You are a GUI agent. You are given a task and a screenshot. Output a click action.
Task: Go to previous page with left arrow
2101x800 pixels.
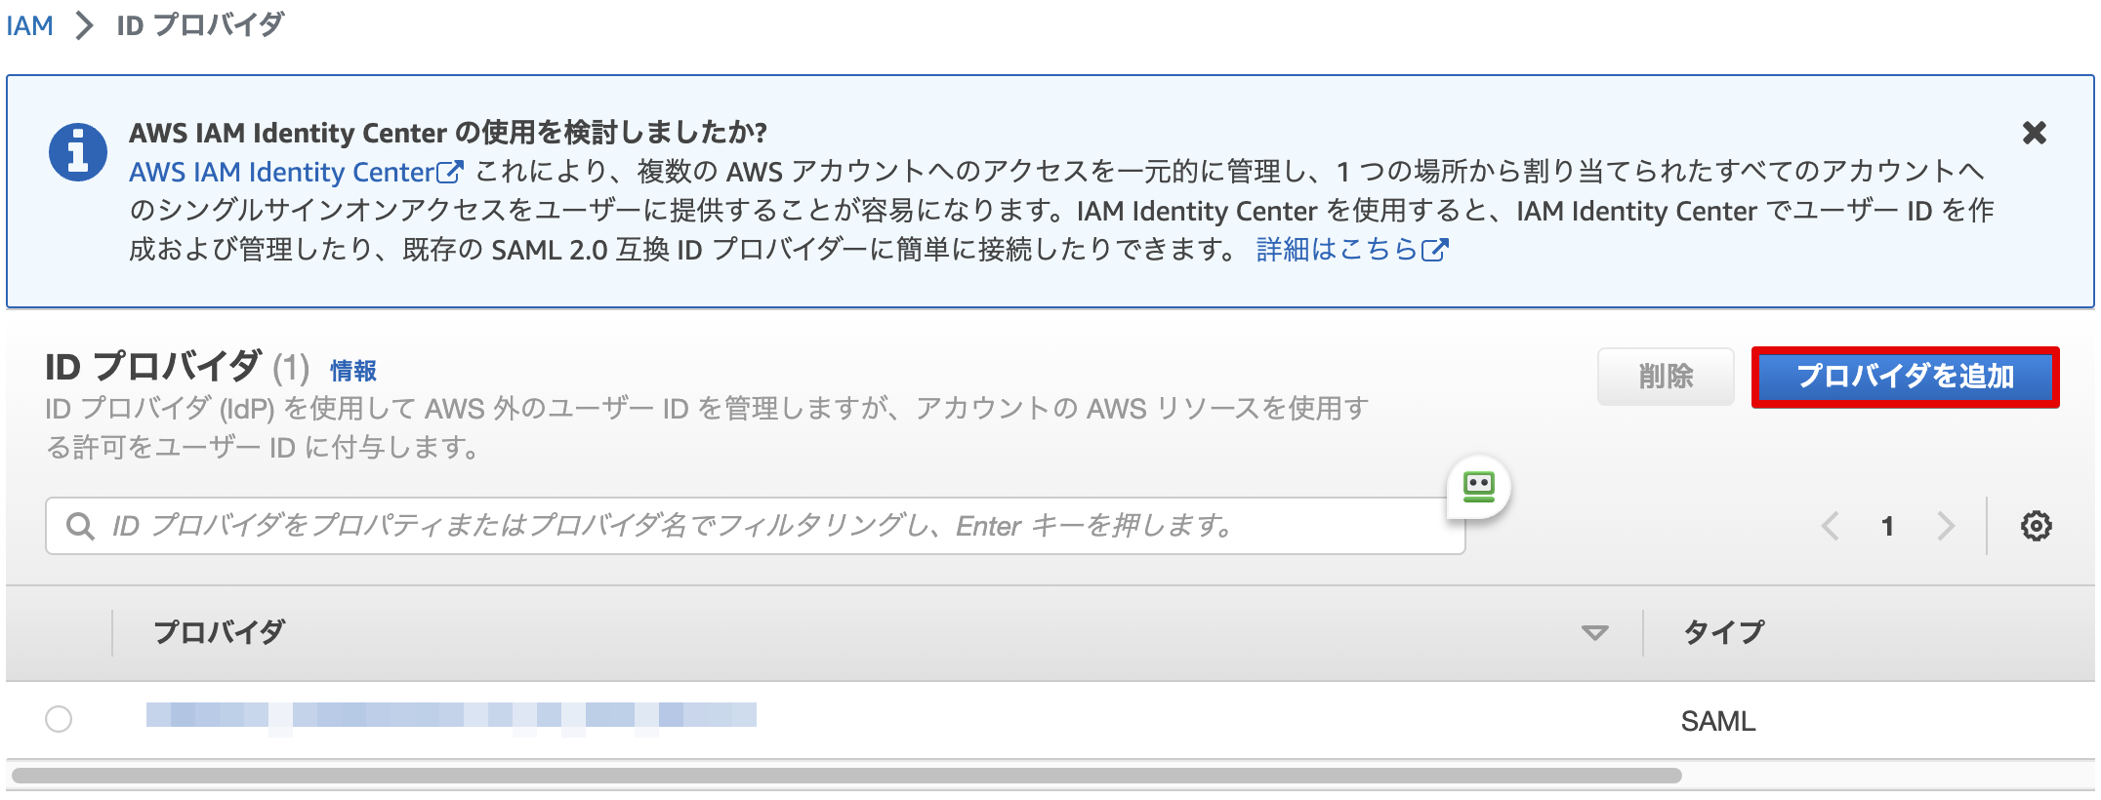(x=1831, y=527)
